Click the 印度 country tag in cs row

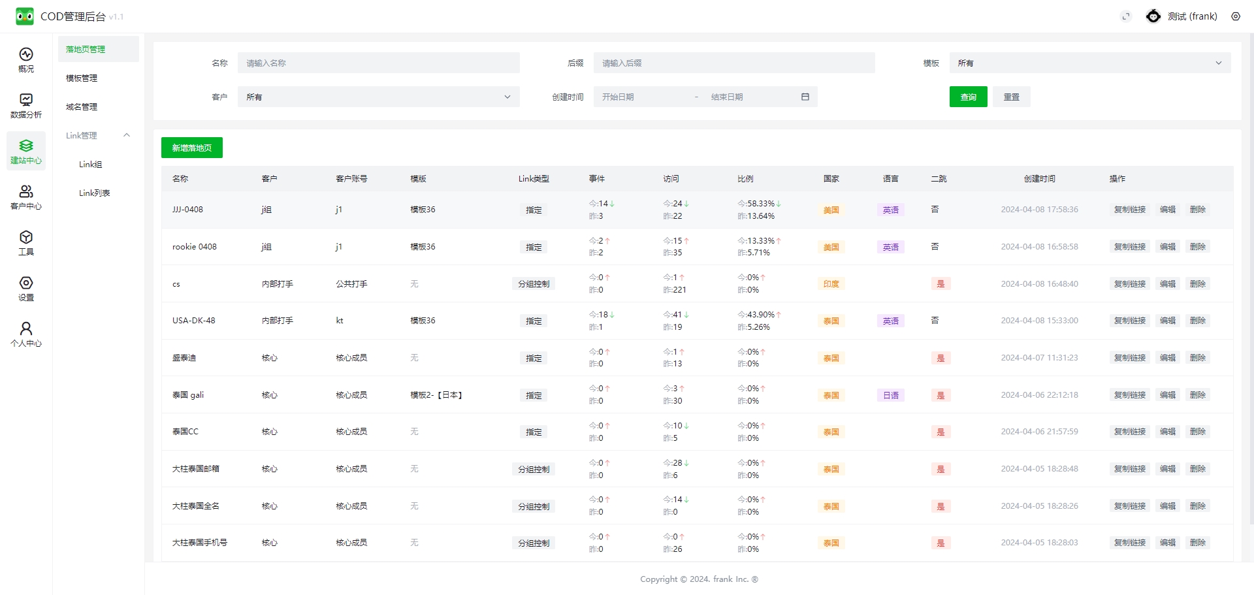pos(831,283)
